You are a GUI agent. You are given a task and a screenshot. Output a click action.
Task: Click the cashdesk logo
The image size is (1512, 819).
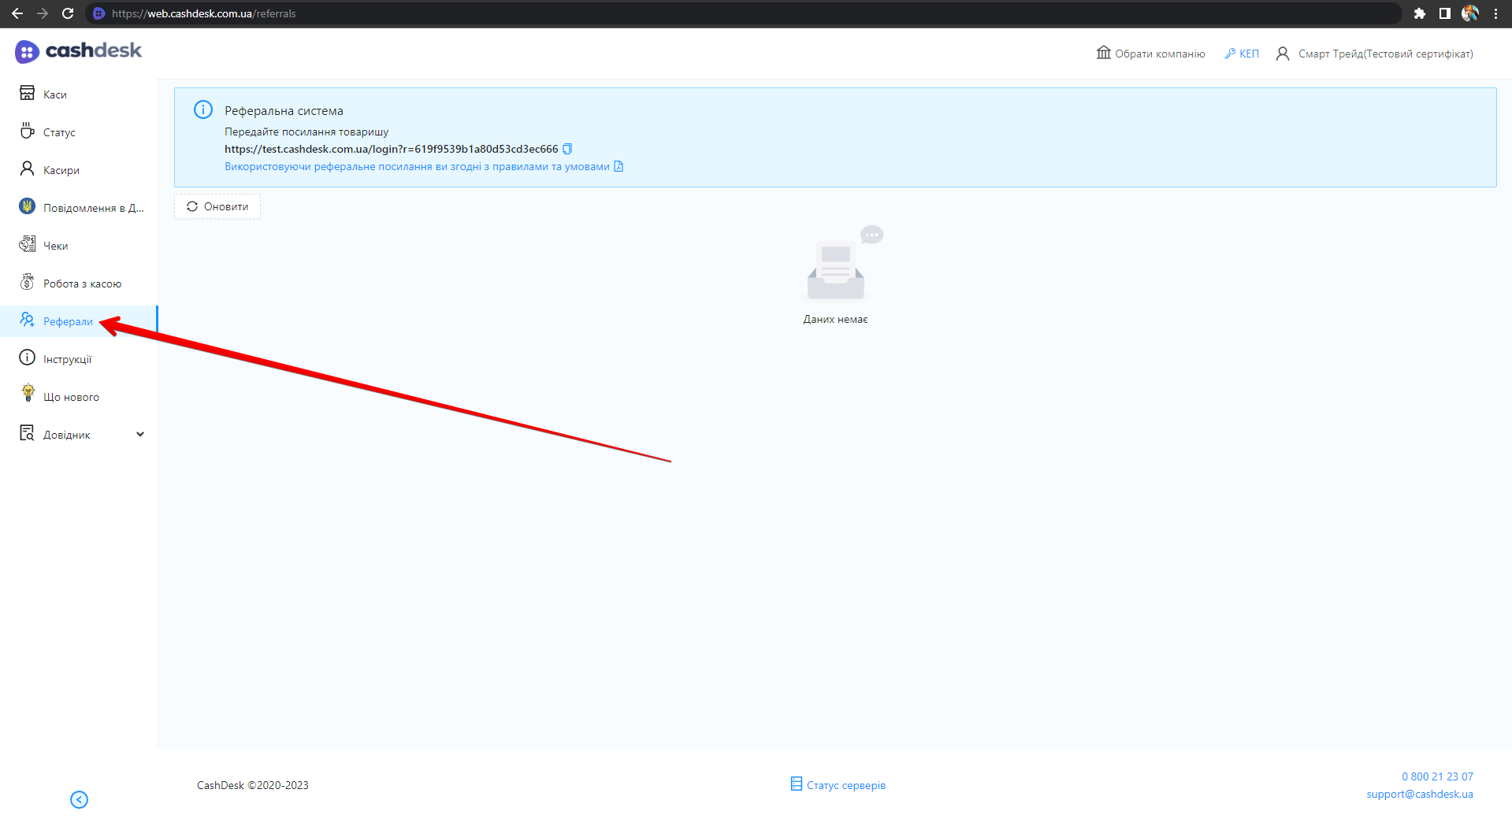click(x=78, y=51)
